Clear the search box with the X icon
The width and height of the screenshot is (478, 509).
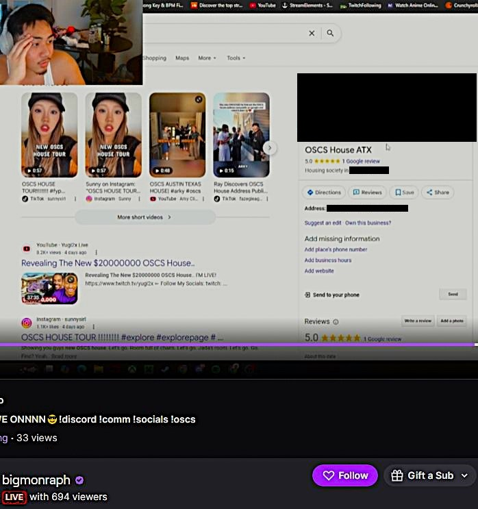point(312,33)
